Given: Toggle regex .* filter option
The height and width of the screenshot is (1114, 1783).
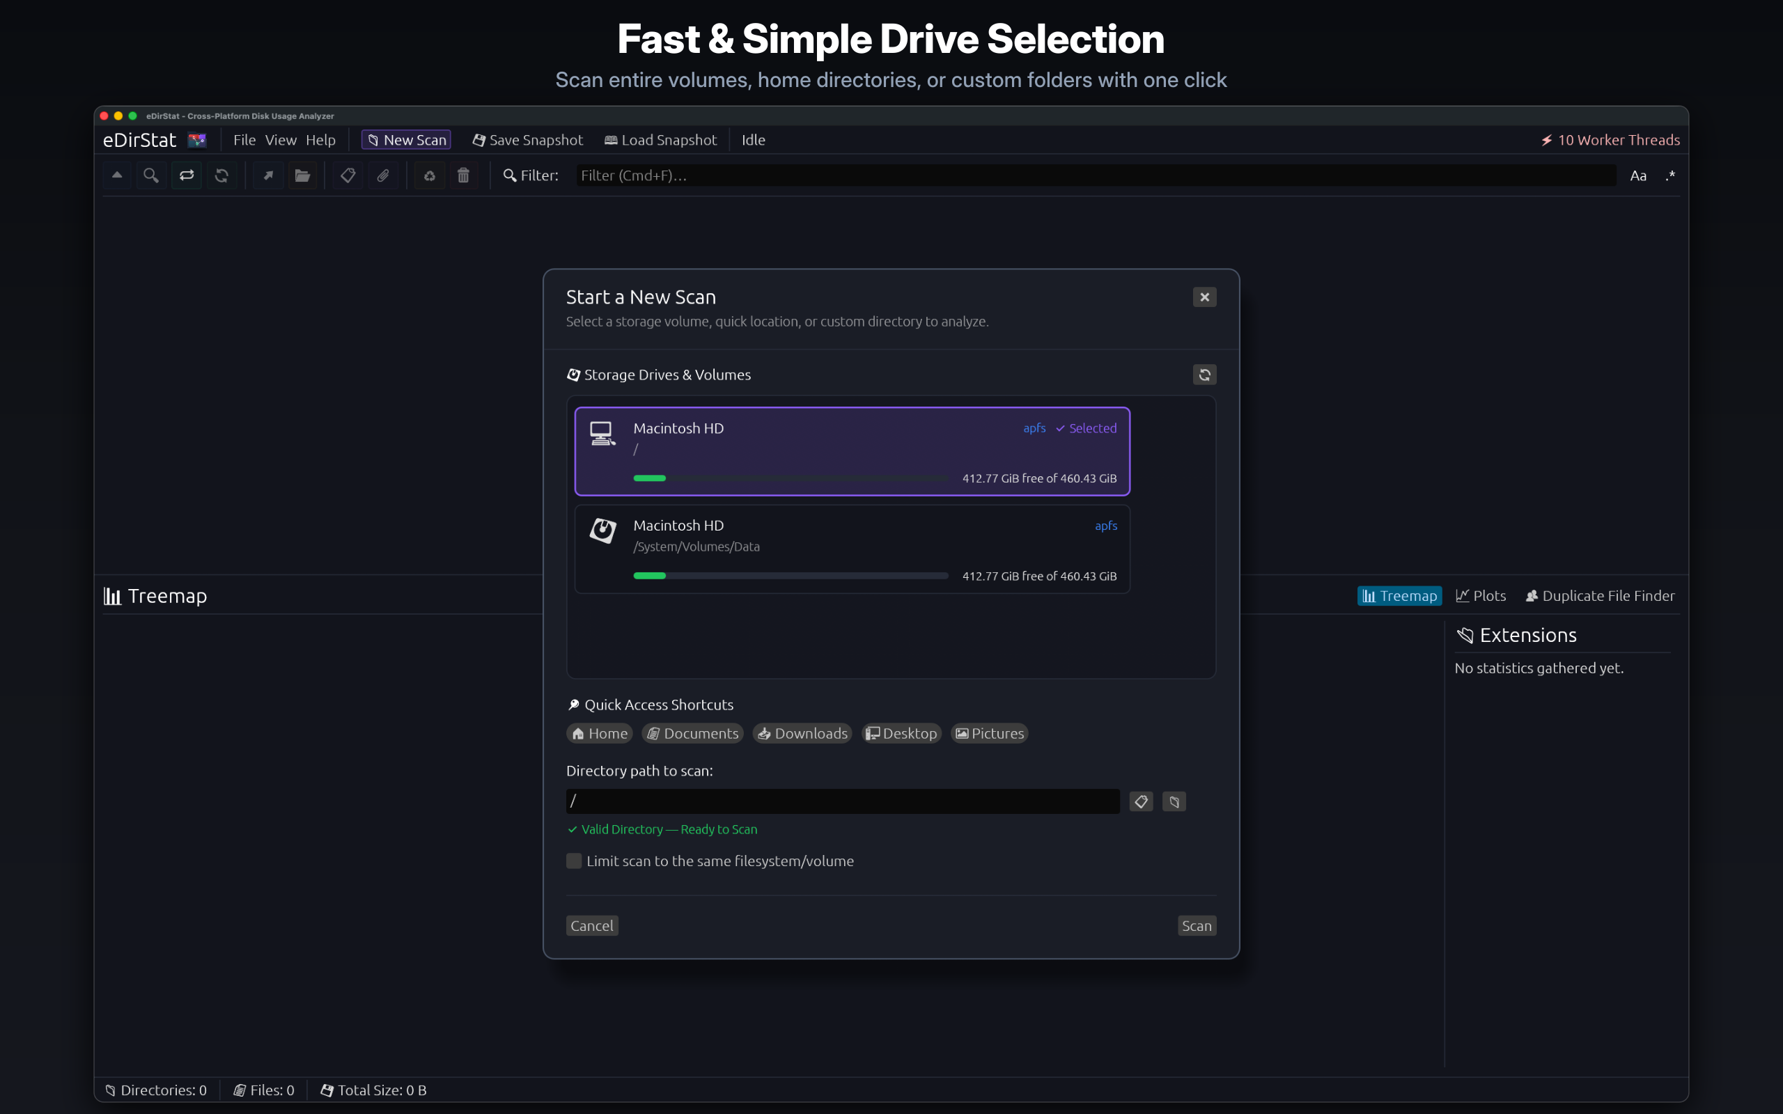Looking at the screenshot, I should click(x=1669, y=175).
